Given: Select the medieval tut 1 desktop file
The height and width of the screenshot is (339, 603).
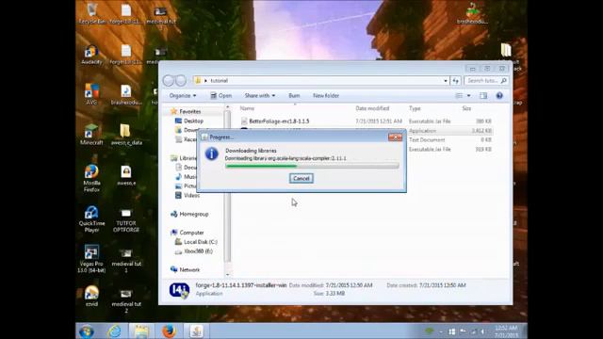Looking at the screenshot, I should pyautogui.click(x=126, y=261).
